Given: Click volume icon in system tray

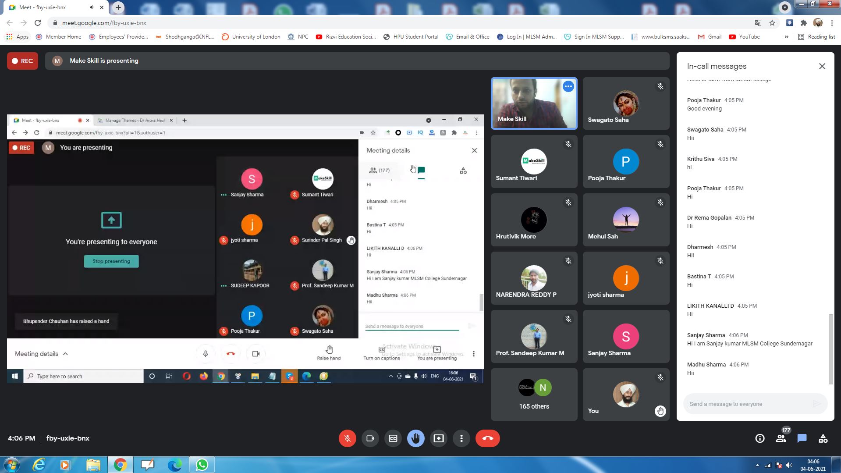Looking at the screenshot, I should pyautogui.click(x=789, y=465).
